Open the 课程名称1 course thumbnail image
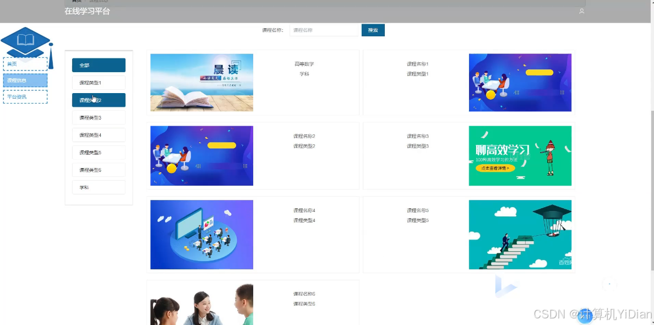This screenshot has width=654, height=325. (x=520, y=83)
